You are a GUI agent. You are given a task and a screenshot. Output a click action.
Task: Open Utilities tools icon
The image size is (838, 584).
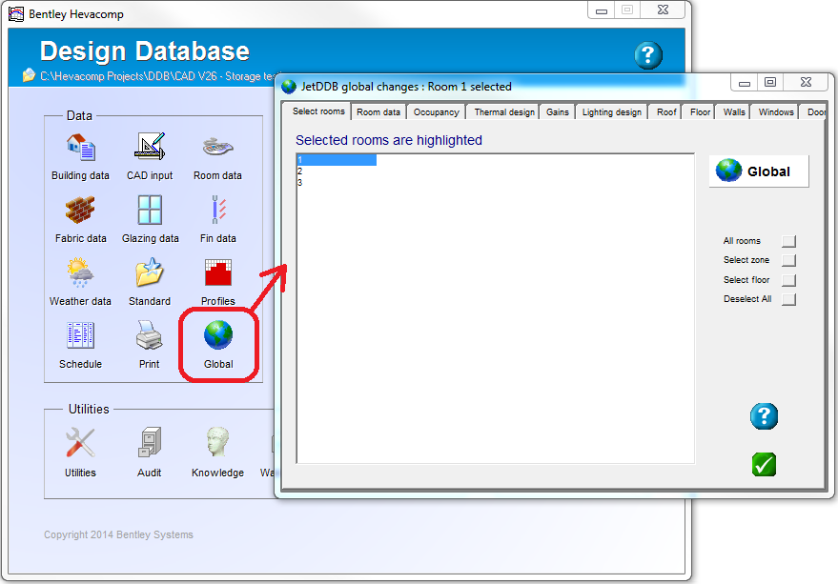[x=80, y=443]
